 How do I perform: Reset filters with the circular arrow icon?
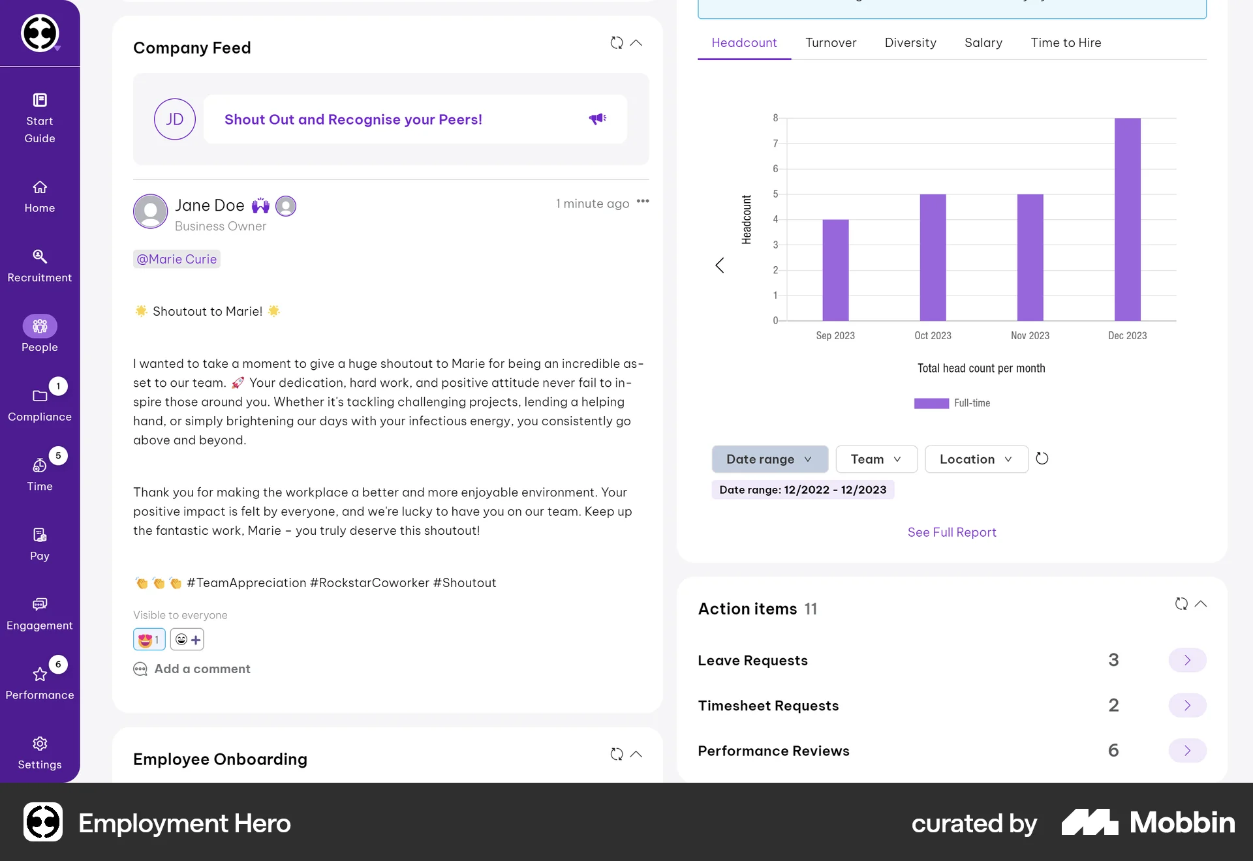click(1042, 459)
